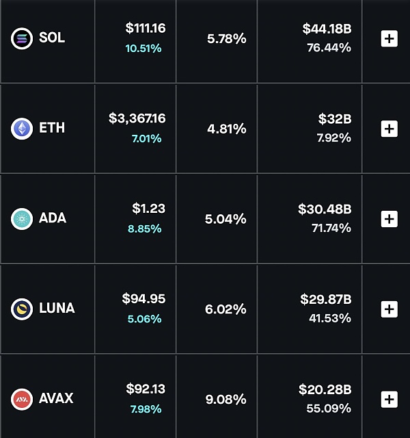
Task: Expand the SOL row plus button
Action: [x=389, y=38]
